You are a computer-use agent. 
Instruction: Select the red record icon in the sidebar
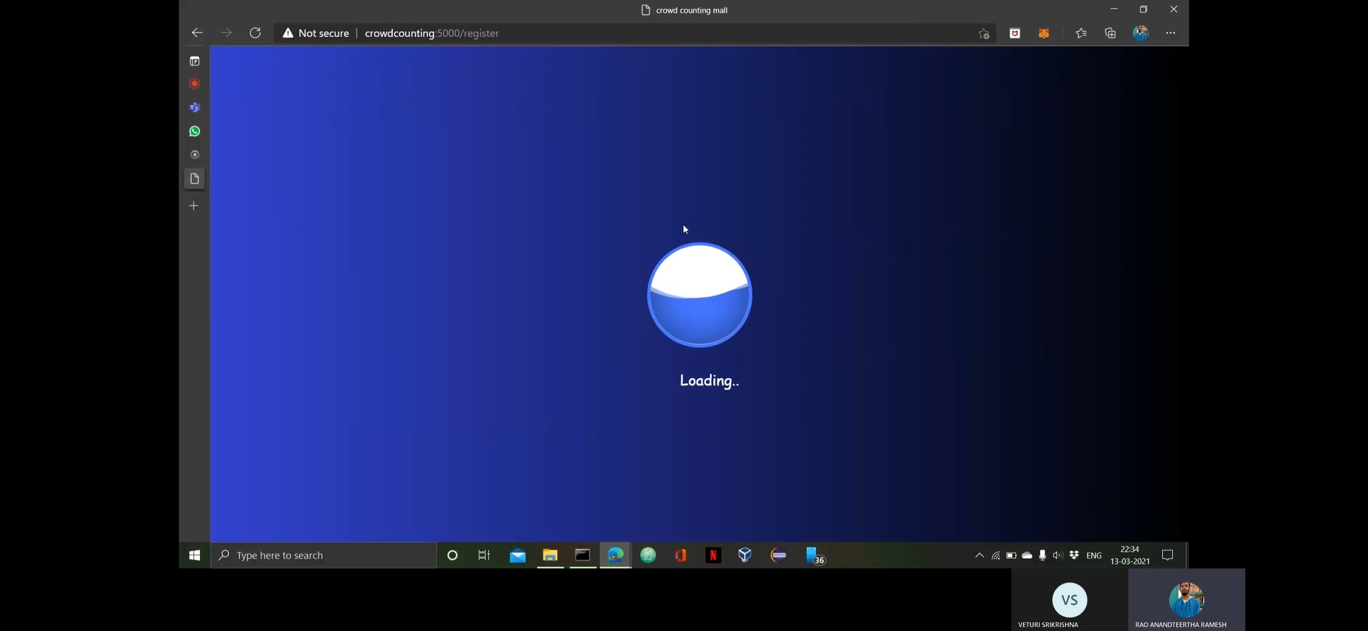tap(194, 84)
